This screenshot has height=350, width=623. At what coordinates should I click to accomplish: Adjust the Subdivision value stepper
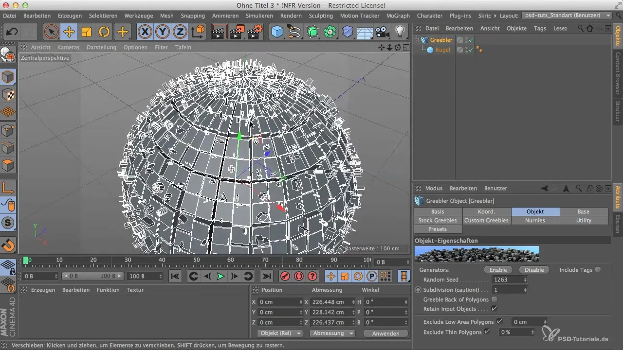pos(525,290)
